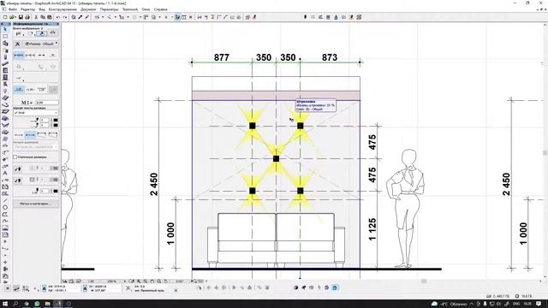
Task: Select the Marquee tool in the toolbox
Action: tap(5, 36)
